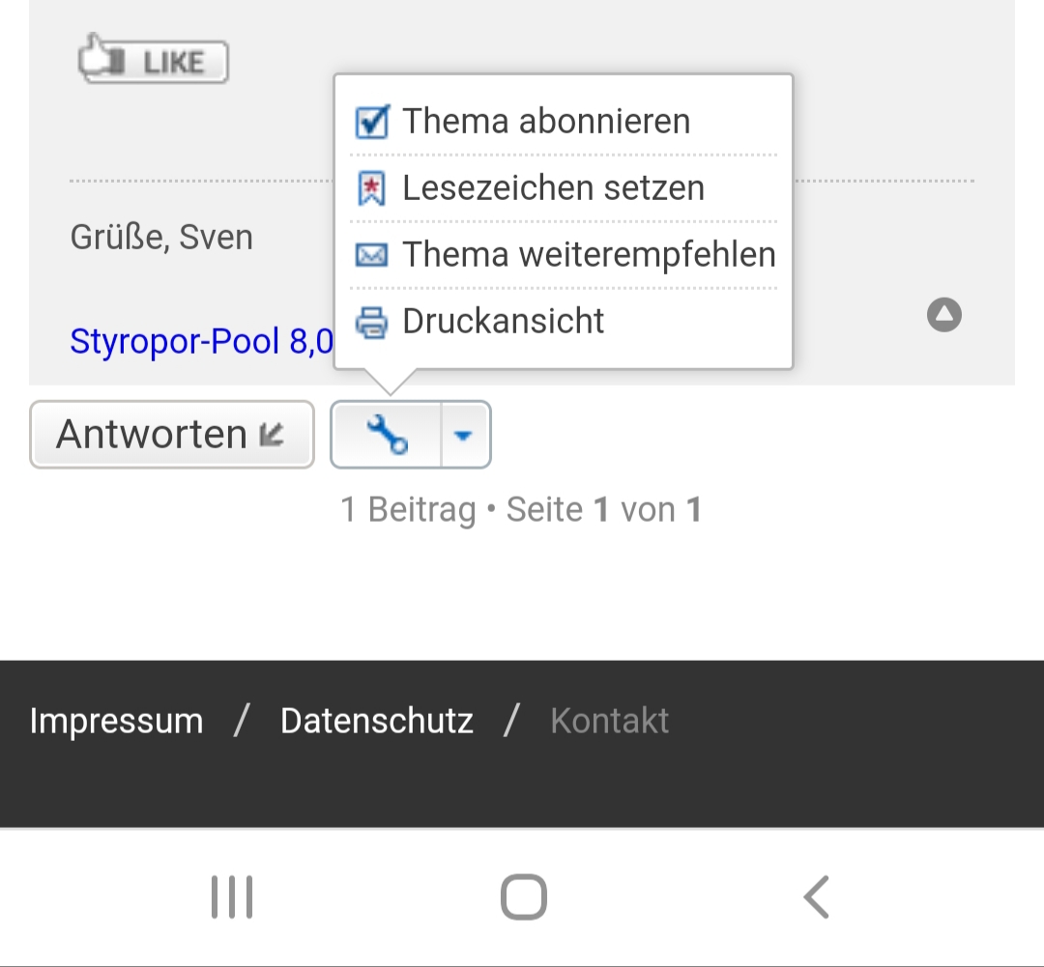Open the Kontakt footer link
This screenshot has width=1044, height=967.
pos(609,721)
